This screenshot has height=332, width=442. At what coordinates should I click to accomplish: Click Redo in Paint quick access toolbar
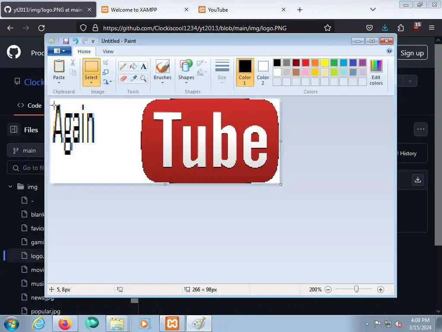(x=85, y=41)
